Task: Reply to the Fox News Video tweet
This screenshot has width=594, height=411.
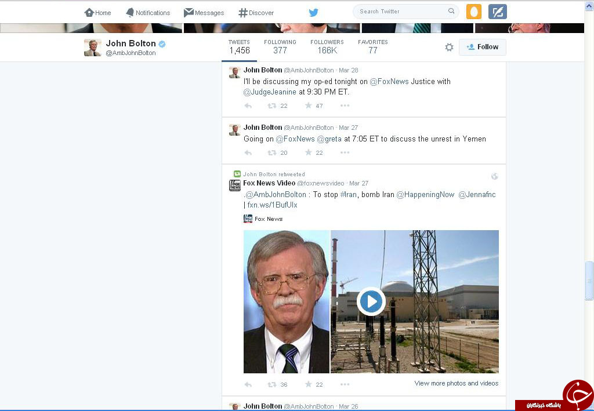Action: 248,384
